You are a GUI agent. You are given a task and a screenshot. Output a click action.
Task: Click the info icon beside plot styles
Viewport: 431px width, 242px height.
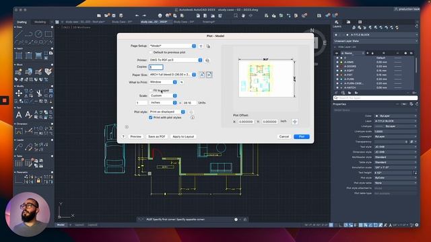coord(193,118)
